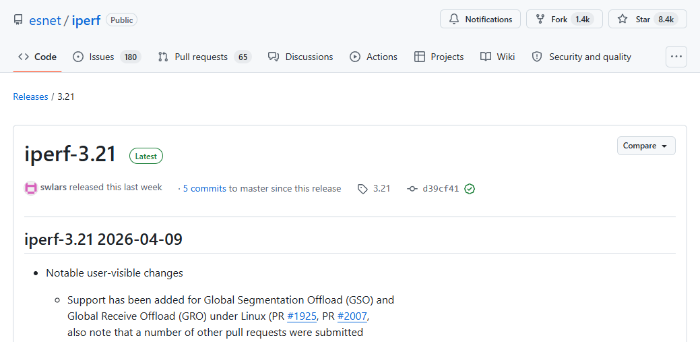700x342 pixels.
Task: Open the 5 commits link
Action: point(204,189)
